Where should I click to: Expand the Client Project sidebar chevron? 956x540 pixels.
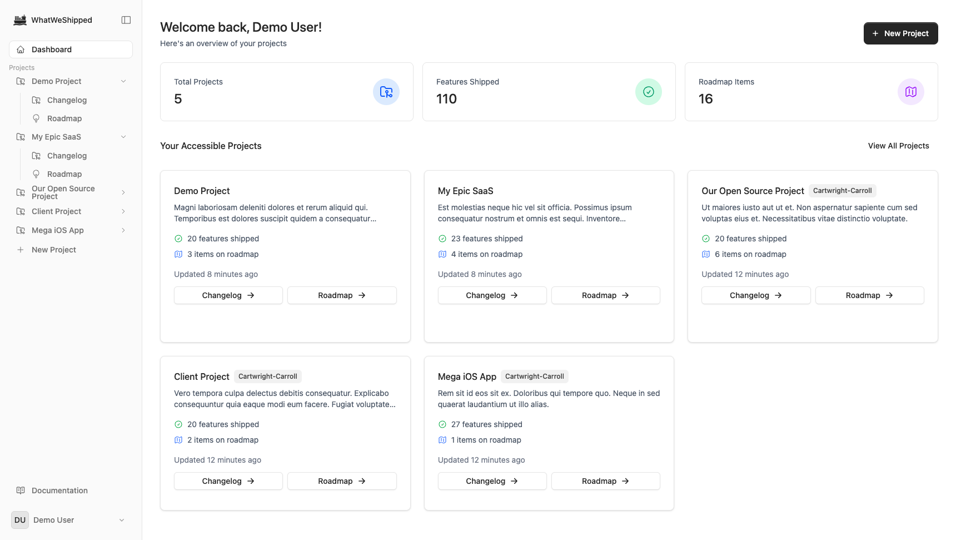[123, 211]
